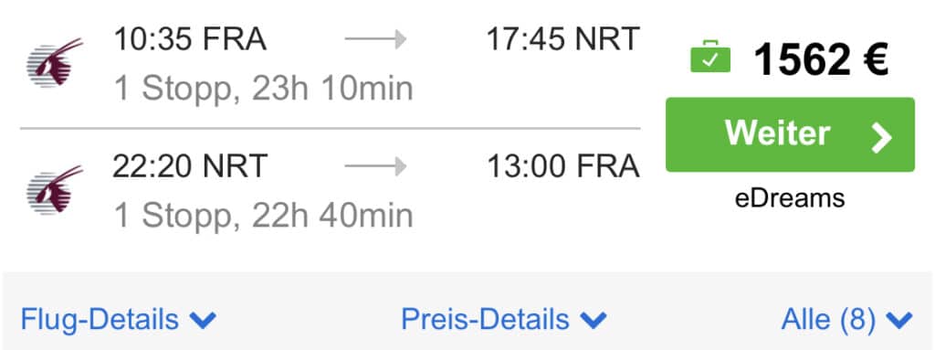Select the 10:35 FRA departure time
The height and width of the screenshot is (350, 935).
coord(190,40)
